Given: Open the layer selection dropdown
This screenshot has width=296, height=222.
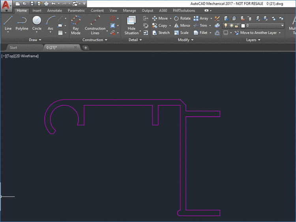Looking at the screenshot, I should [x=282, y=25].
